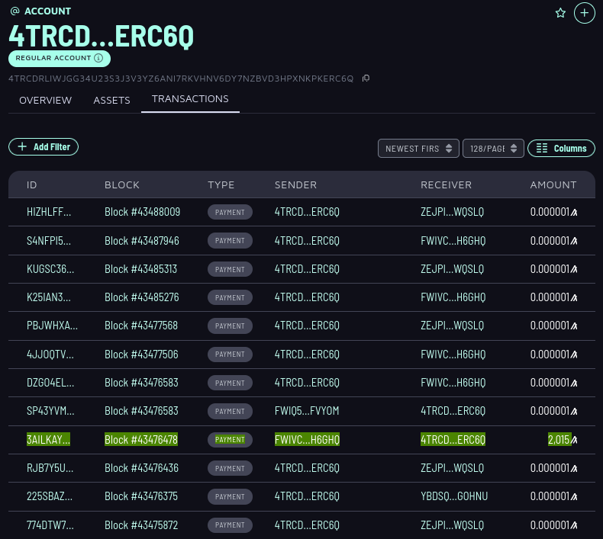
Task: Click the ID column header
Action: [31, 184]
